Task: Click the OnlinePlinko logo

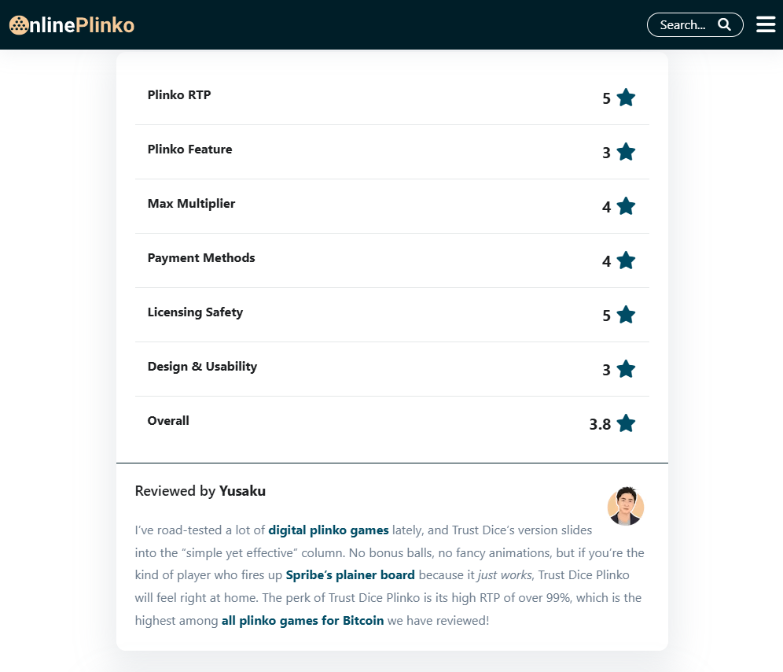Action: (x=72, y=25)
